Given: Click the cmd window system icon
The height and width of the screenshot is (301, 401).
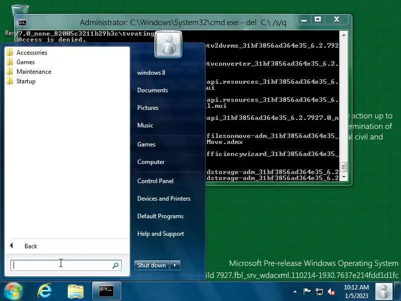Looking at the screenshot, I should [23, 23].
